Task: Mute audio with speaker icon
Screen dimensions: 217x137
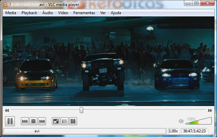Action: [x=181, y=121]
